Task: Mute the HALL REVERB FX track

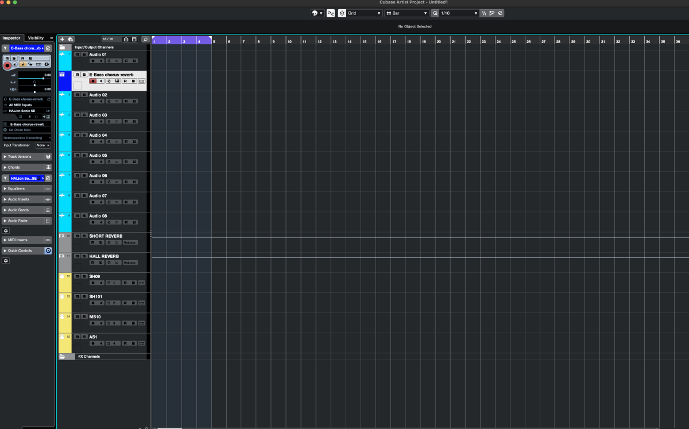Action: tap(78, 256)
